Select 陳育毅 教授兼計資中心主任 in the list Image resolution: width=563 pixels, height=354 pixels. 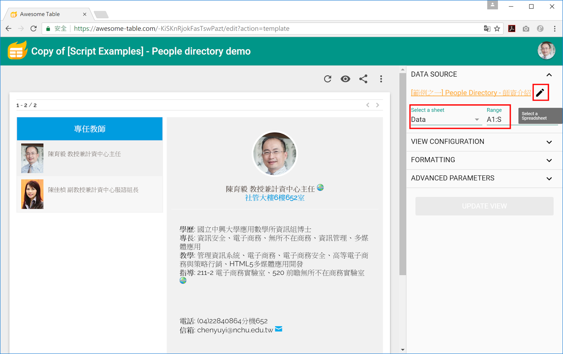[x=90, y=158]
